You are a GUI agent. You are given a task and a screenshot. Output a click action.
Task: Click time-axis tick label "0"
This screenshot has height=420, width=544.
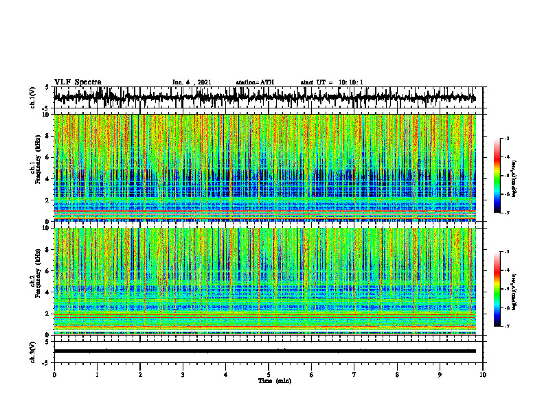54,375
